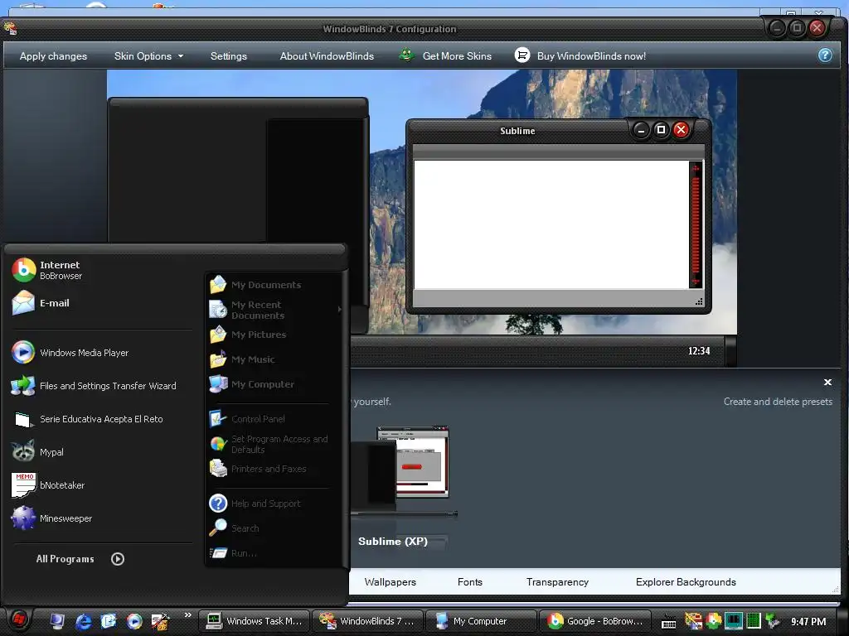Click the taskbar clock 9:47 PM
This screenshot has width=849, height=636.
click(x=808, y=621)
